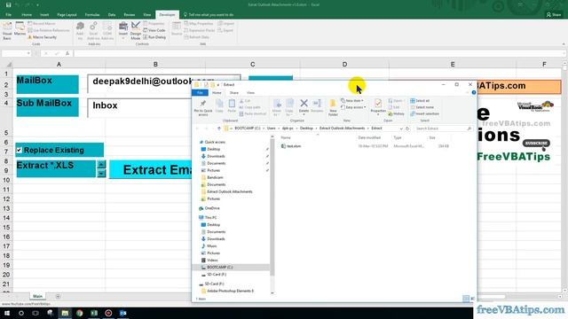Click View Code in the Controls group
Viewport: 568px width, 319px height.
point(154,30)
